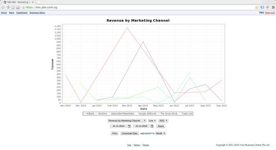
Task: Click the Turnover axis label
Action: pos(52,64)
